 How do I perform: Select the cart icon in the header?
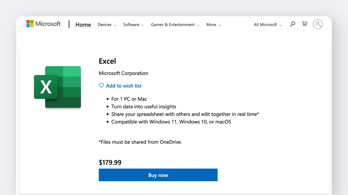click(x=304, y=24)
